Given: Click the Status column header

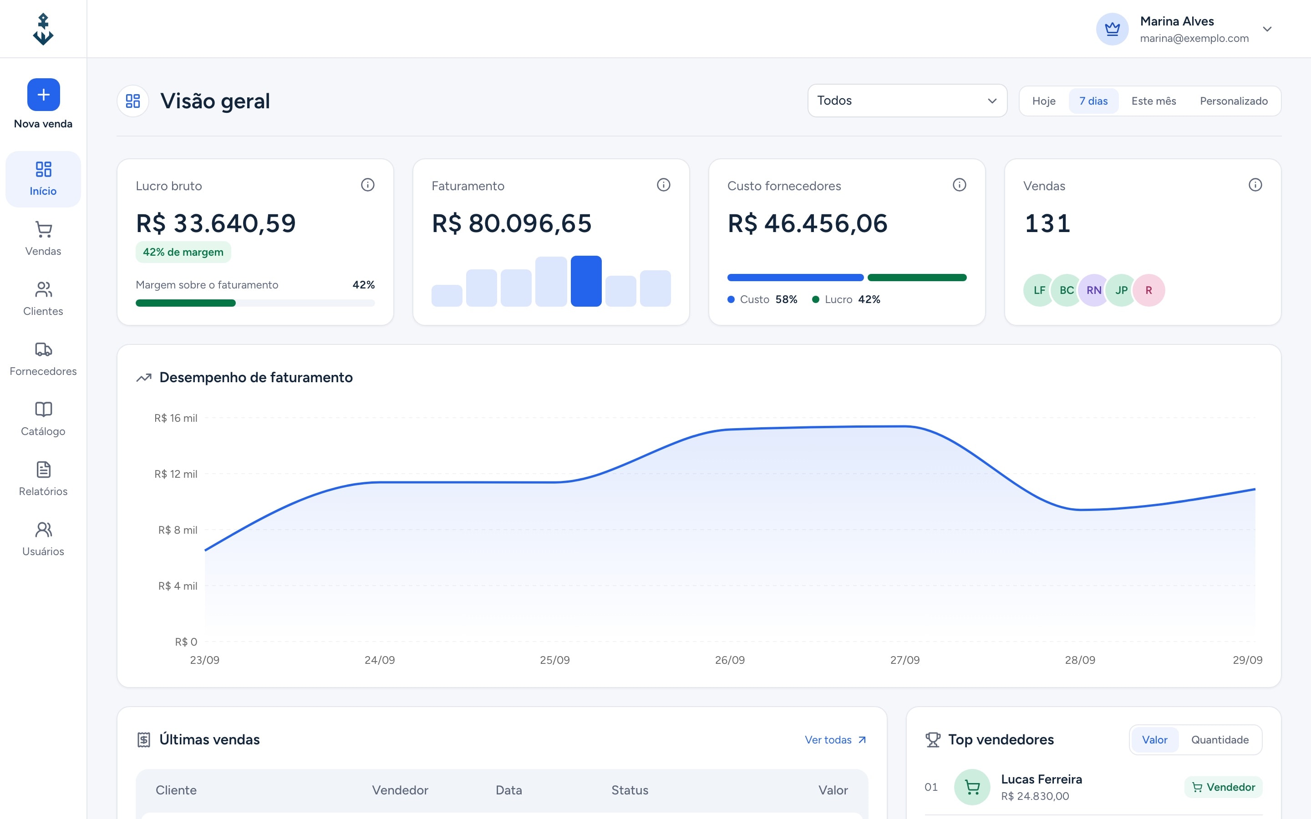Looking at the screenshot, I should pos(630,790).
